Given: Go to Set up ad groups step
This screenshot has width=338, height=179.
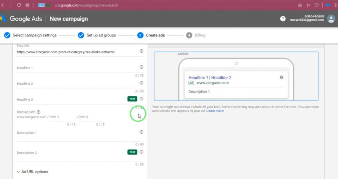Looking at the screenshot, I should click(97, 35).
